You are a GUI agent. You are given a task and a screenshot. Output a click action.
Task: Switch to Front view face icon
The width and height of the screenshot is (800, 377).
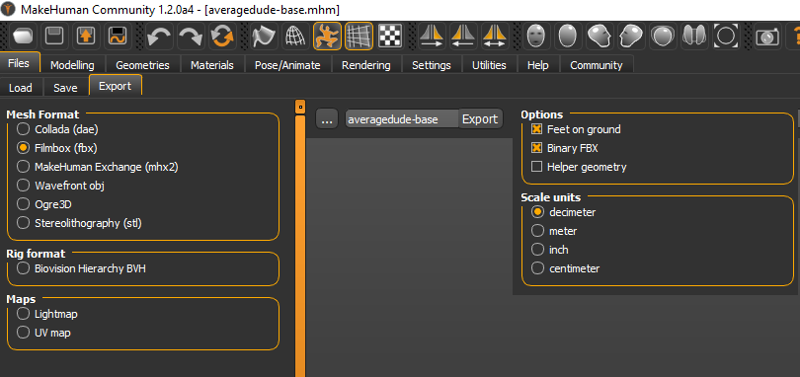pos(536,37)
